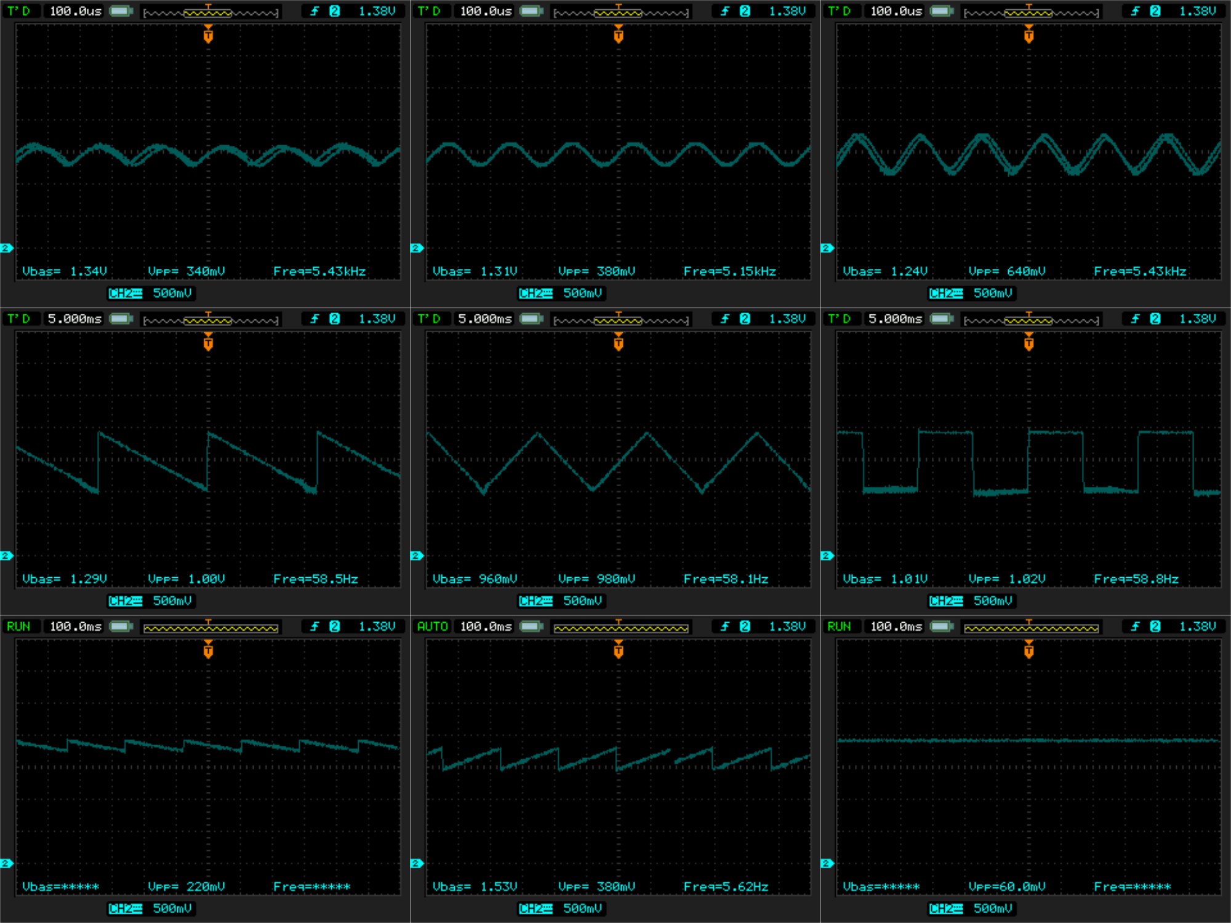Click the Vpp= 1.02V readout
This screenshot has height=923, width=1231.
pos(1007,579)
